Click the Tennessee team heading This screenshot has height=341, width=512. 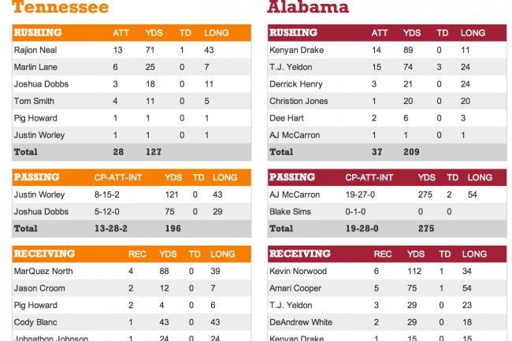61,6
